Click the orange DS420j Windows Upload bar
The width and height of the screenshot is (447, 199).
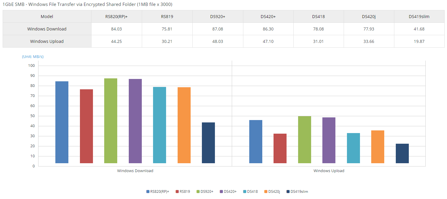coord(378,147)
